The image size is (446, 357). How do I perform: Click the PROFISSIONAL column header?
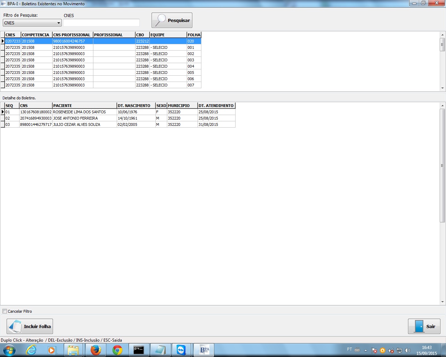(x=114, y=35)
